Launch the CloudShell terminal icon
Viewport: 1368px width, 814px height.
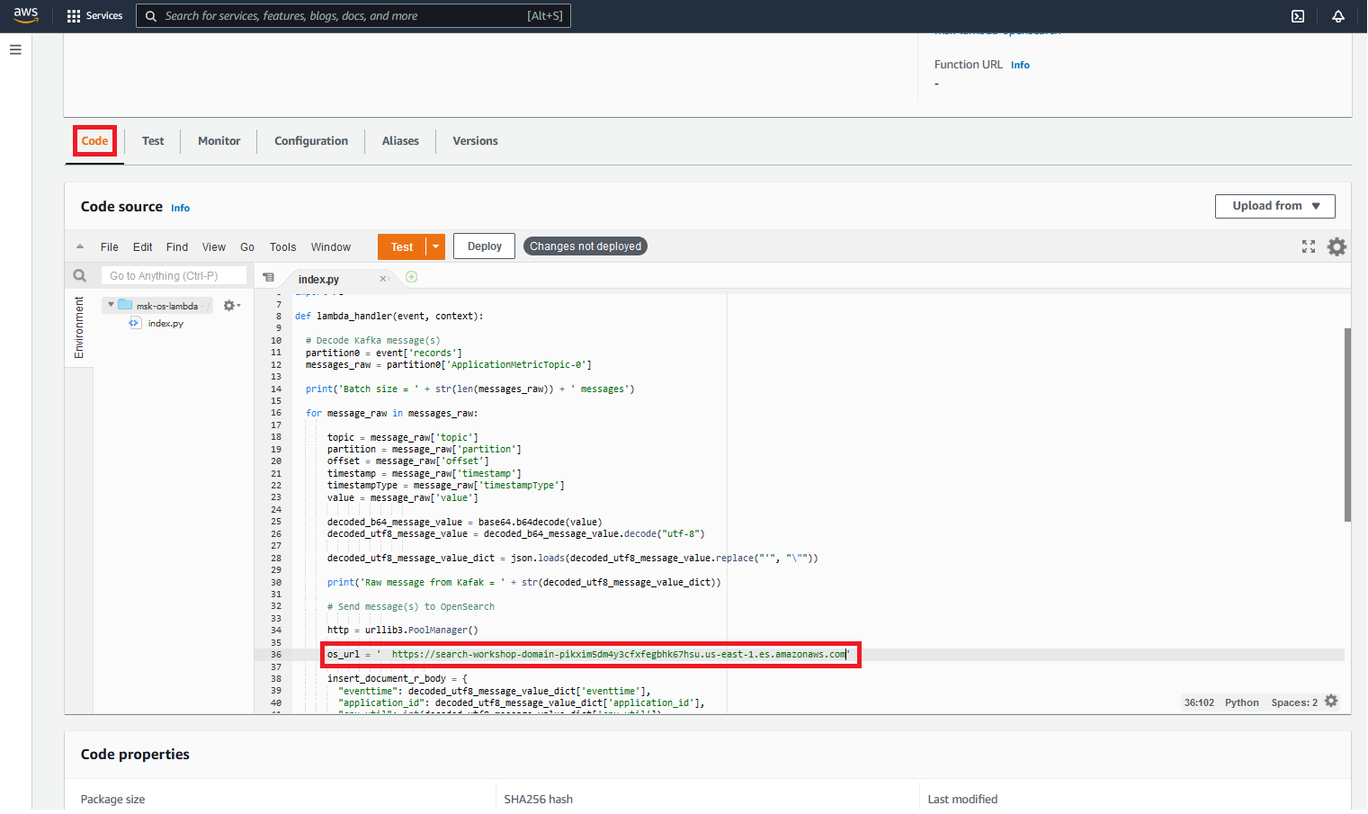coord(1298,16)
